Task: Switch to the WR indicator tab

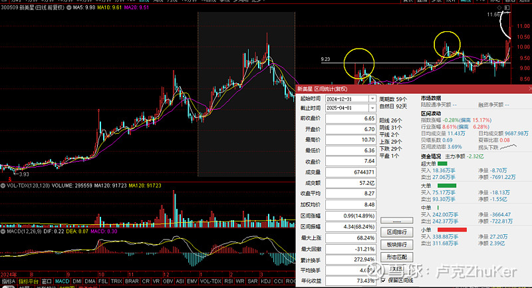Action: pyautogui.click(x=240, y=281)
